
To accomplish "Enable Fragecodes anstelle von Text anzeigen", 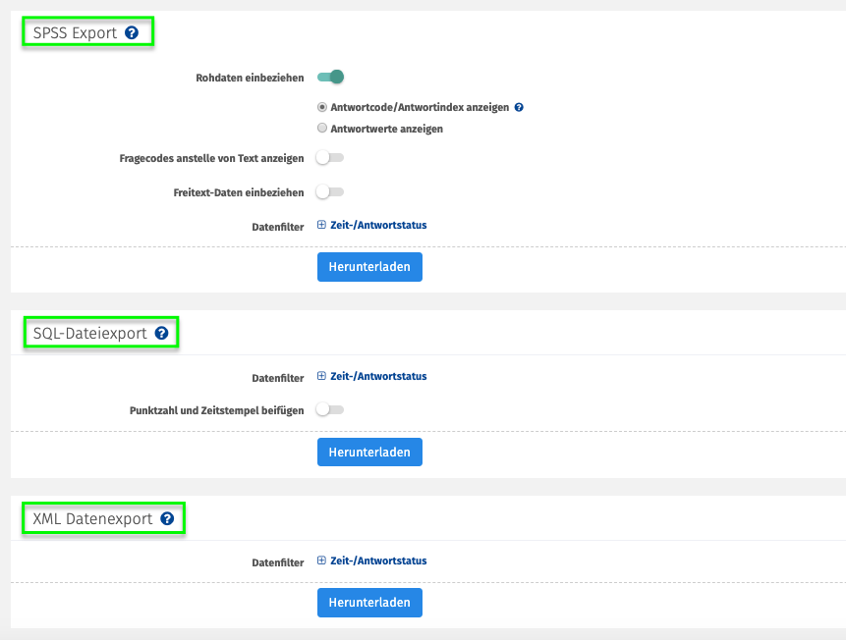I will (x=330, y=158).
